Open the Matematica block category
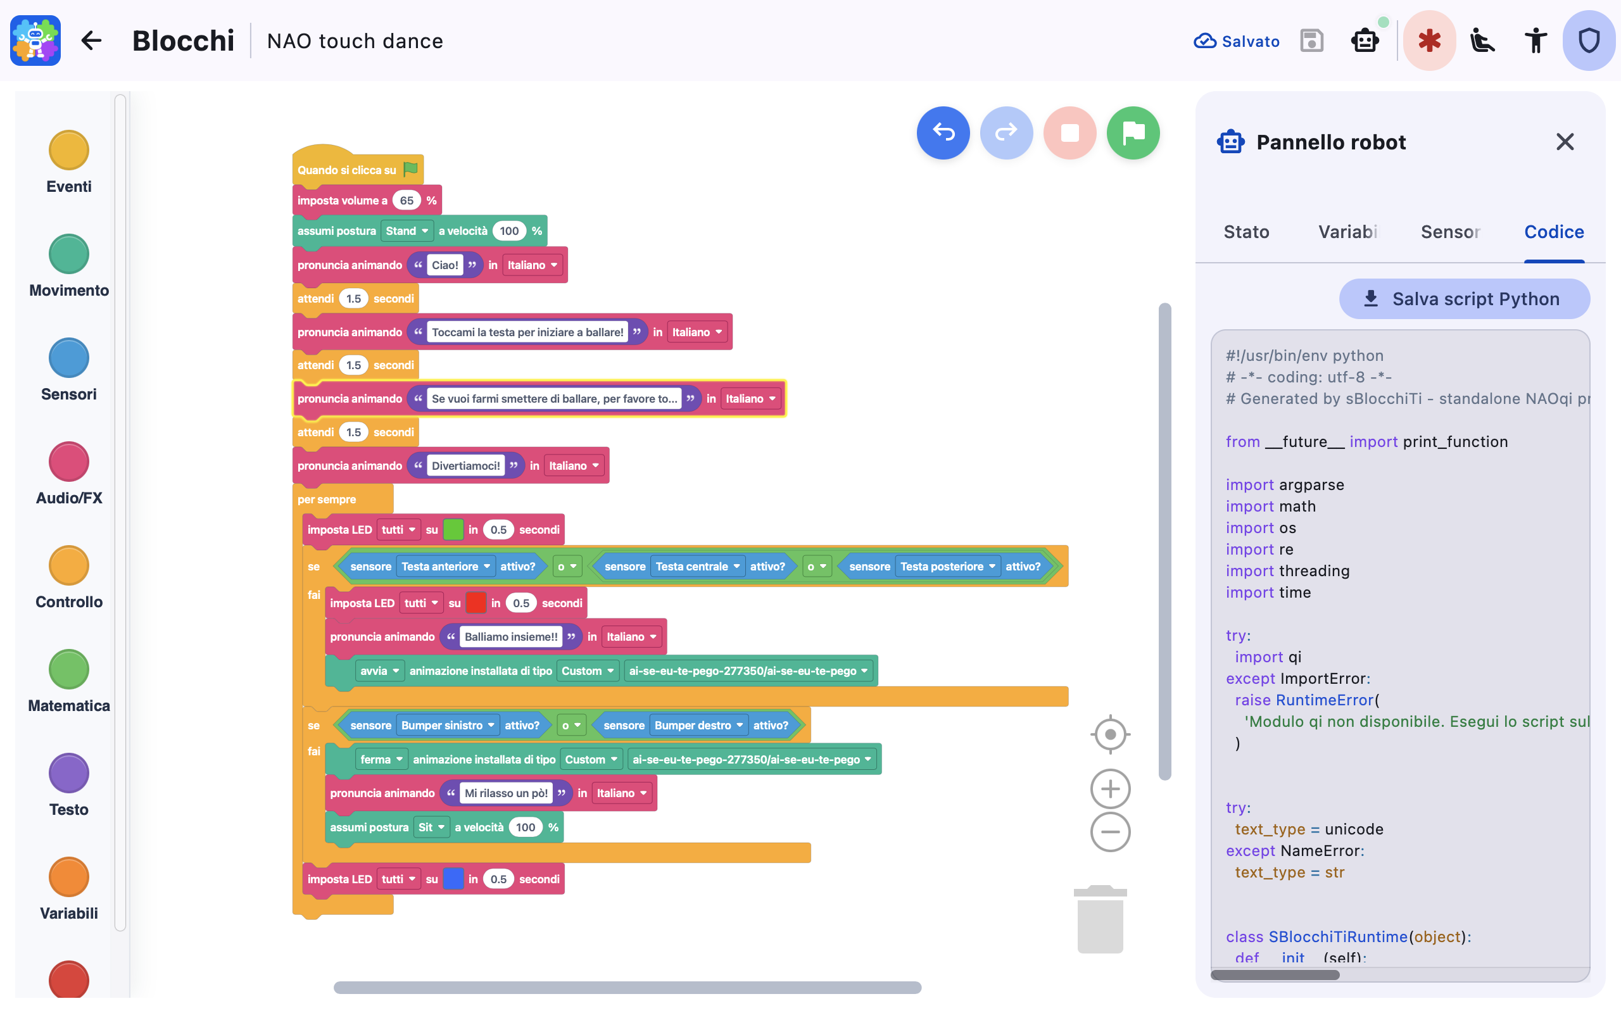 (68, 682)
